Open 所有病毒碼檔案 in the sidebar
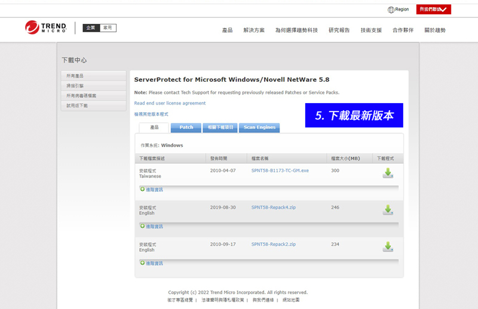Image resolution: width=478 pixels, height=309 pixels. click(94, 95)
